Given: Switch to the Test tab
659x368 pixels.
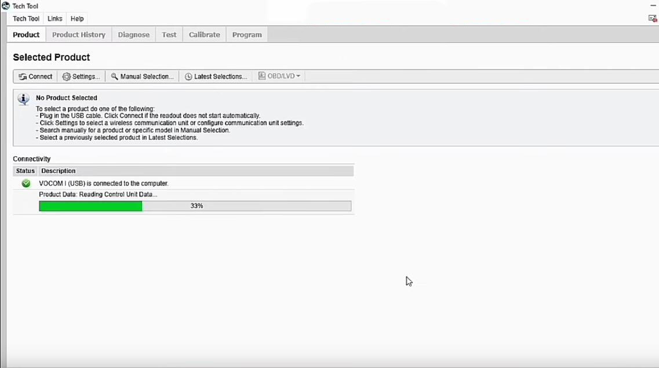Looking at the screenshot, I should pos(169,34).
